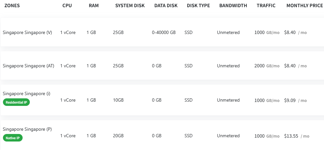
Task: Select the Singapore Singapore (i) zone
Action: (x=27, y=94)
